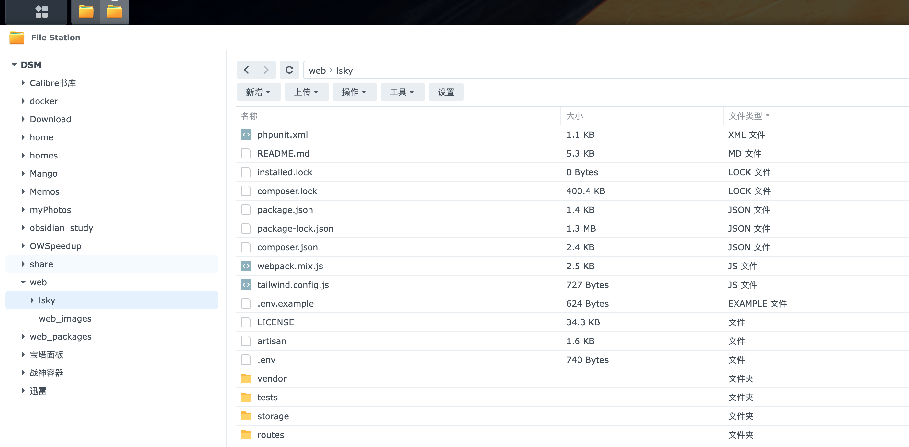Switch to second File Station taskbar icon
This screenshot has height=447, width=909.
[x=114, y=12]
